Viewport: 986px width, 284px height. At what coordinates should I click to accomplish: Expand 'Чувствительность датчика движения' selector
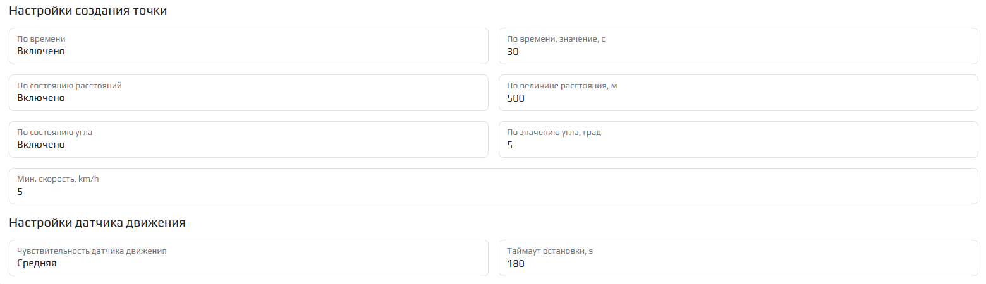[x=248, y=258]
